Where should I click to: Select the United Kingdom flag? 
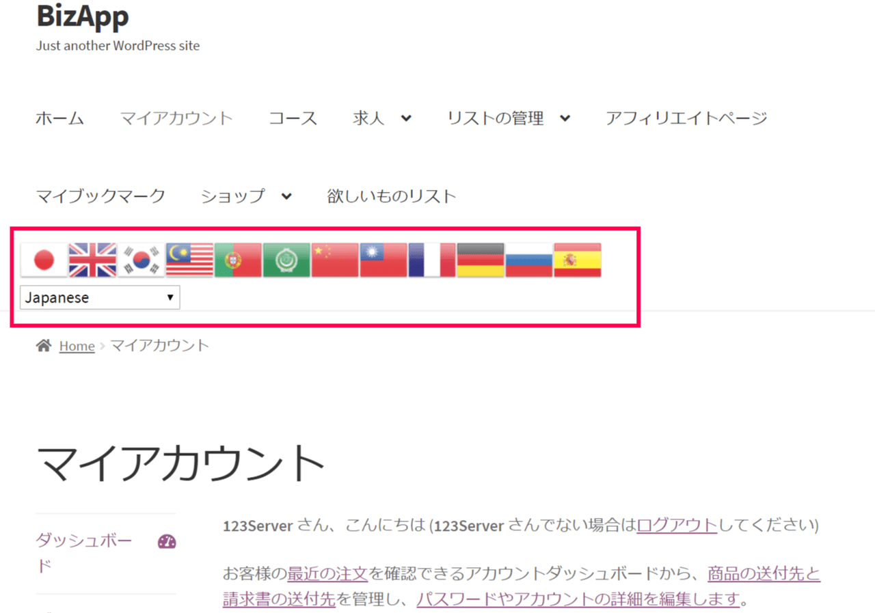point(93,260)
